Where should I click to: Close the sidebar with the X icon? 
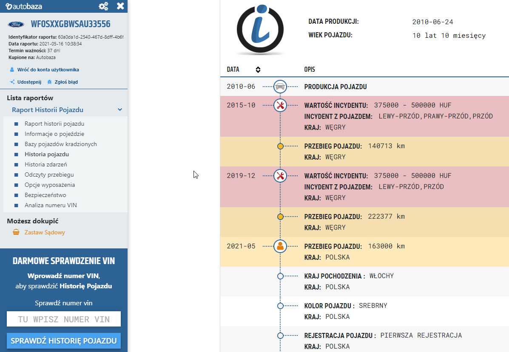tap(120, 6)
